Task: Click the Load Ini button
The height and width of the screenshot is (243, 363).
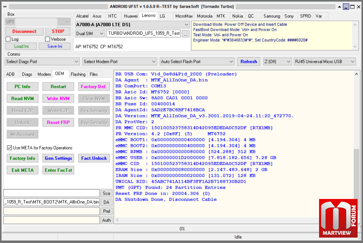Action: coord(21,46)
